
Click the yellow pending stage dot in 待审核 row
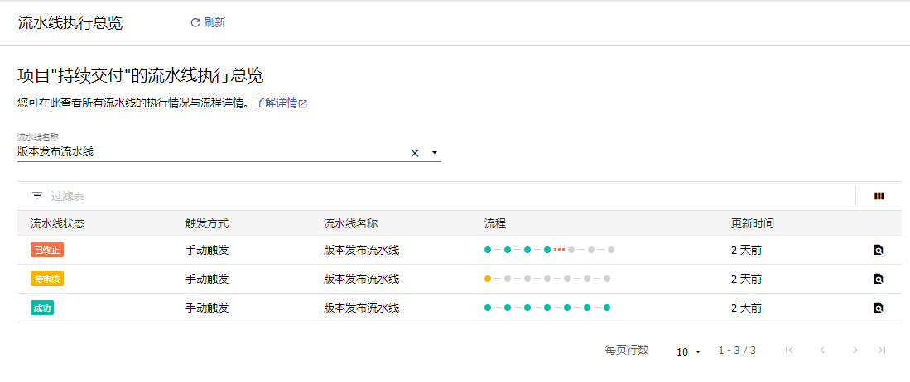[x=488, y=279]
